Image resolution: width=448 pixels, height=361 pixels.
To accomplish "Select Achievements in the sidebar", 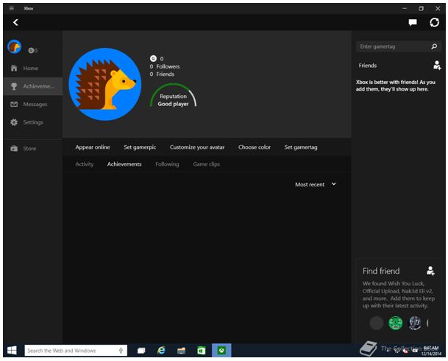I will (x=33, y=86).
